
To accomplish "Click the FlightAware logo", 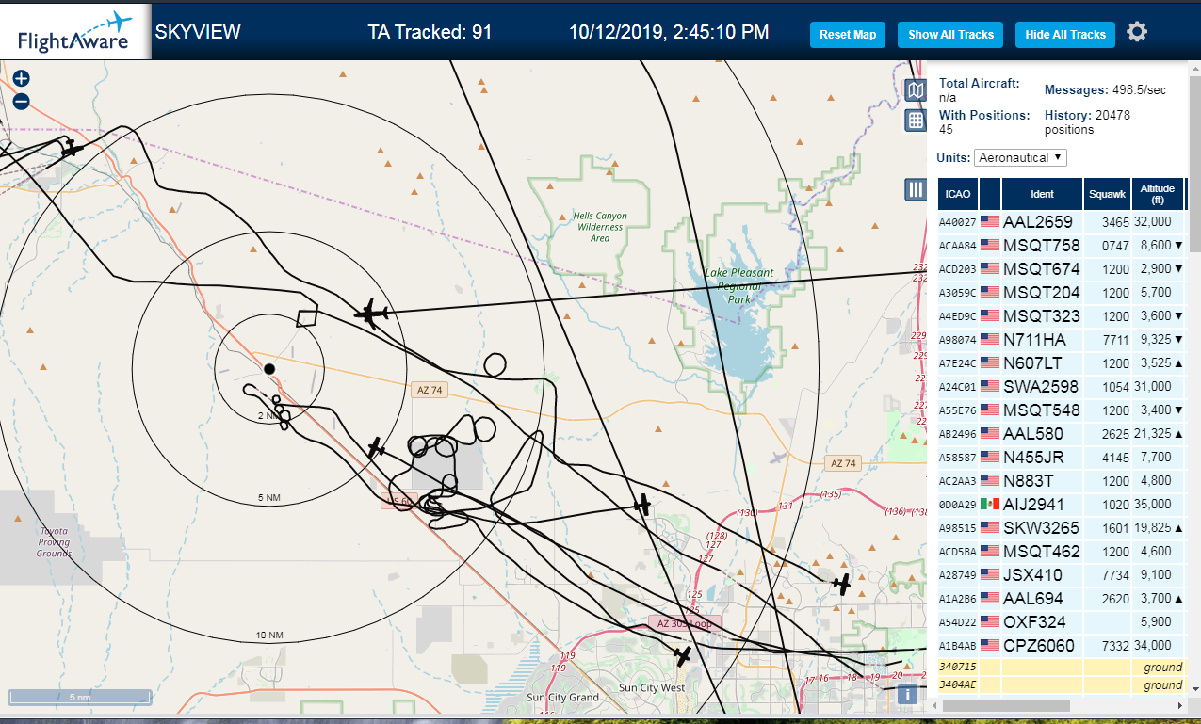I will [75, 32].
